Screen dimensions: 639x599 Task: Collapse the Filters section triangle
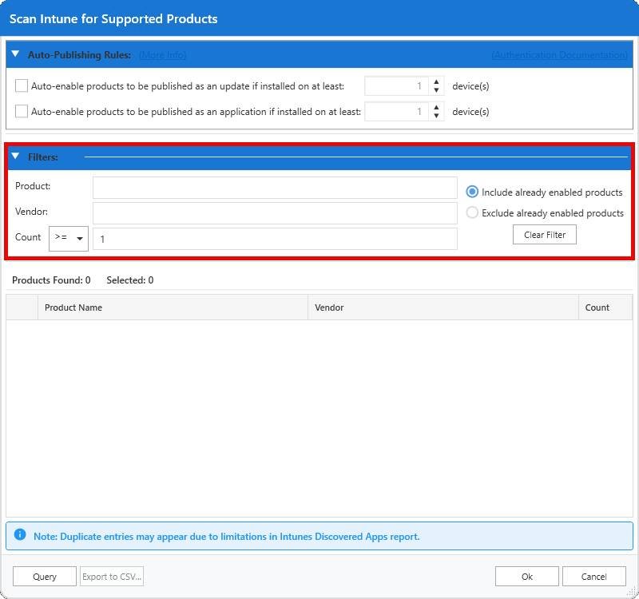click(15, 157)
